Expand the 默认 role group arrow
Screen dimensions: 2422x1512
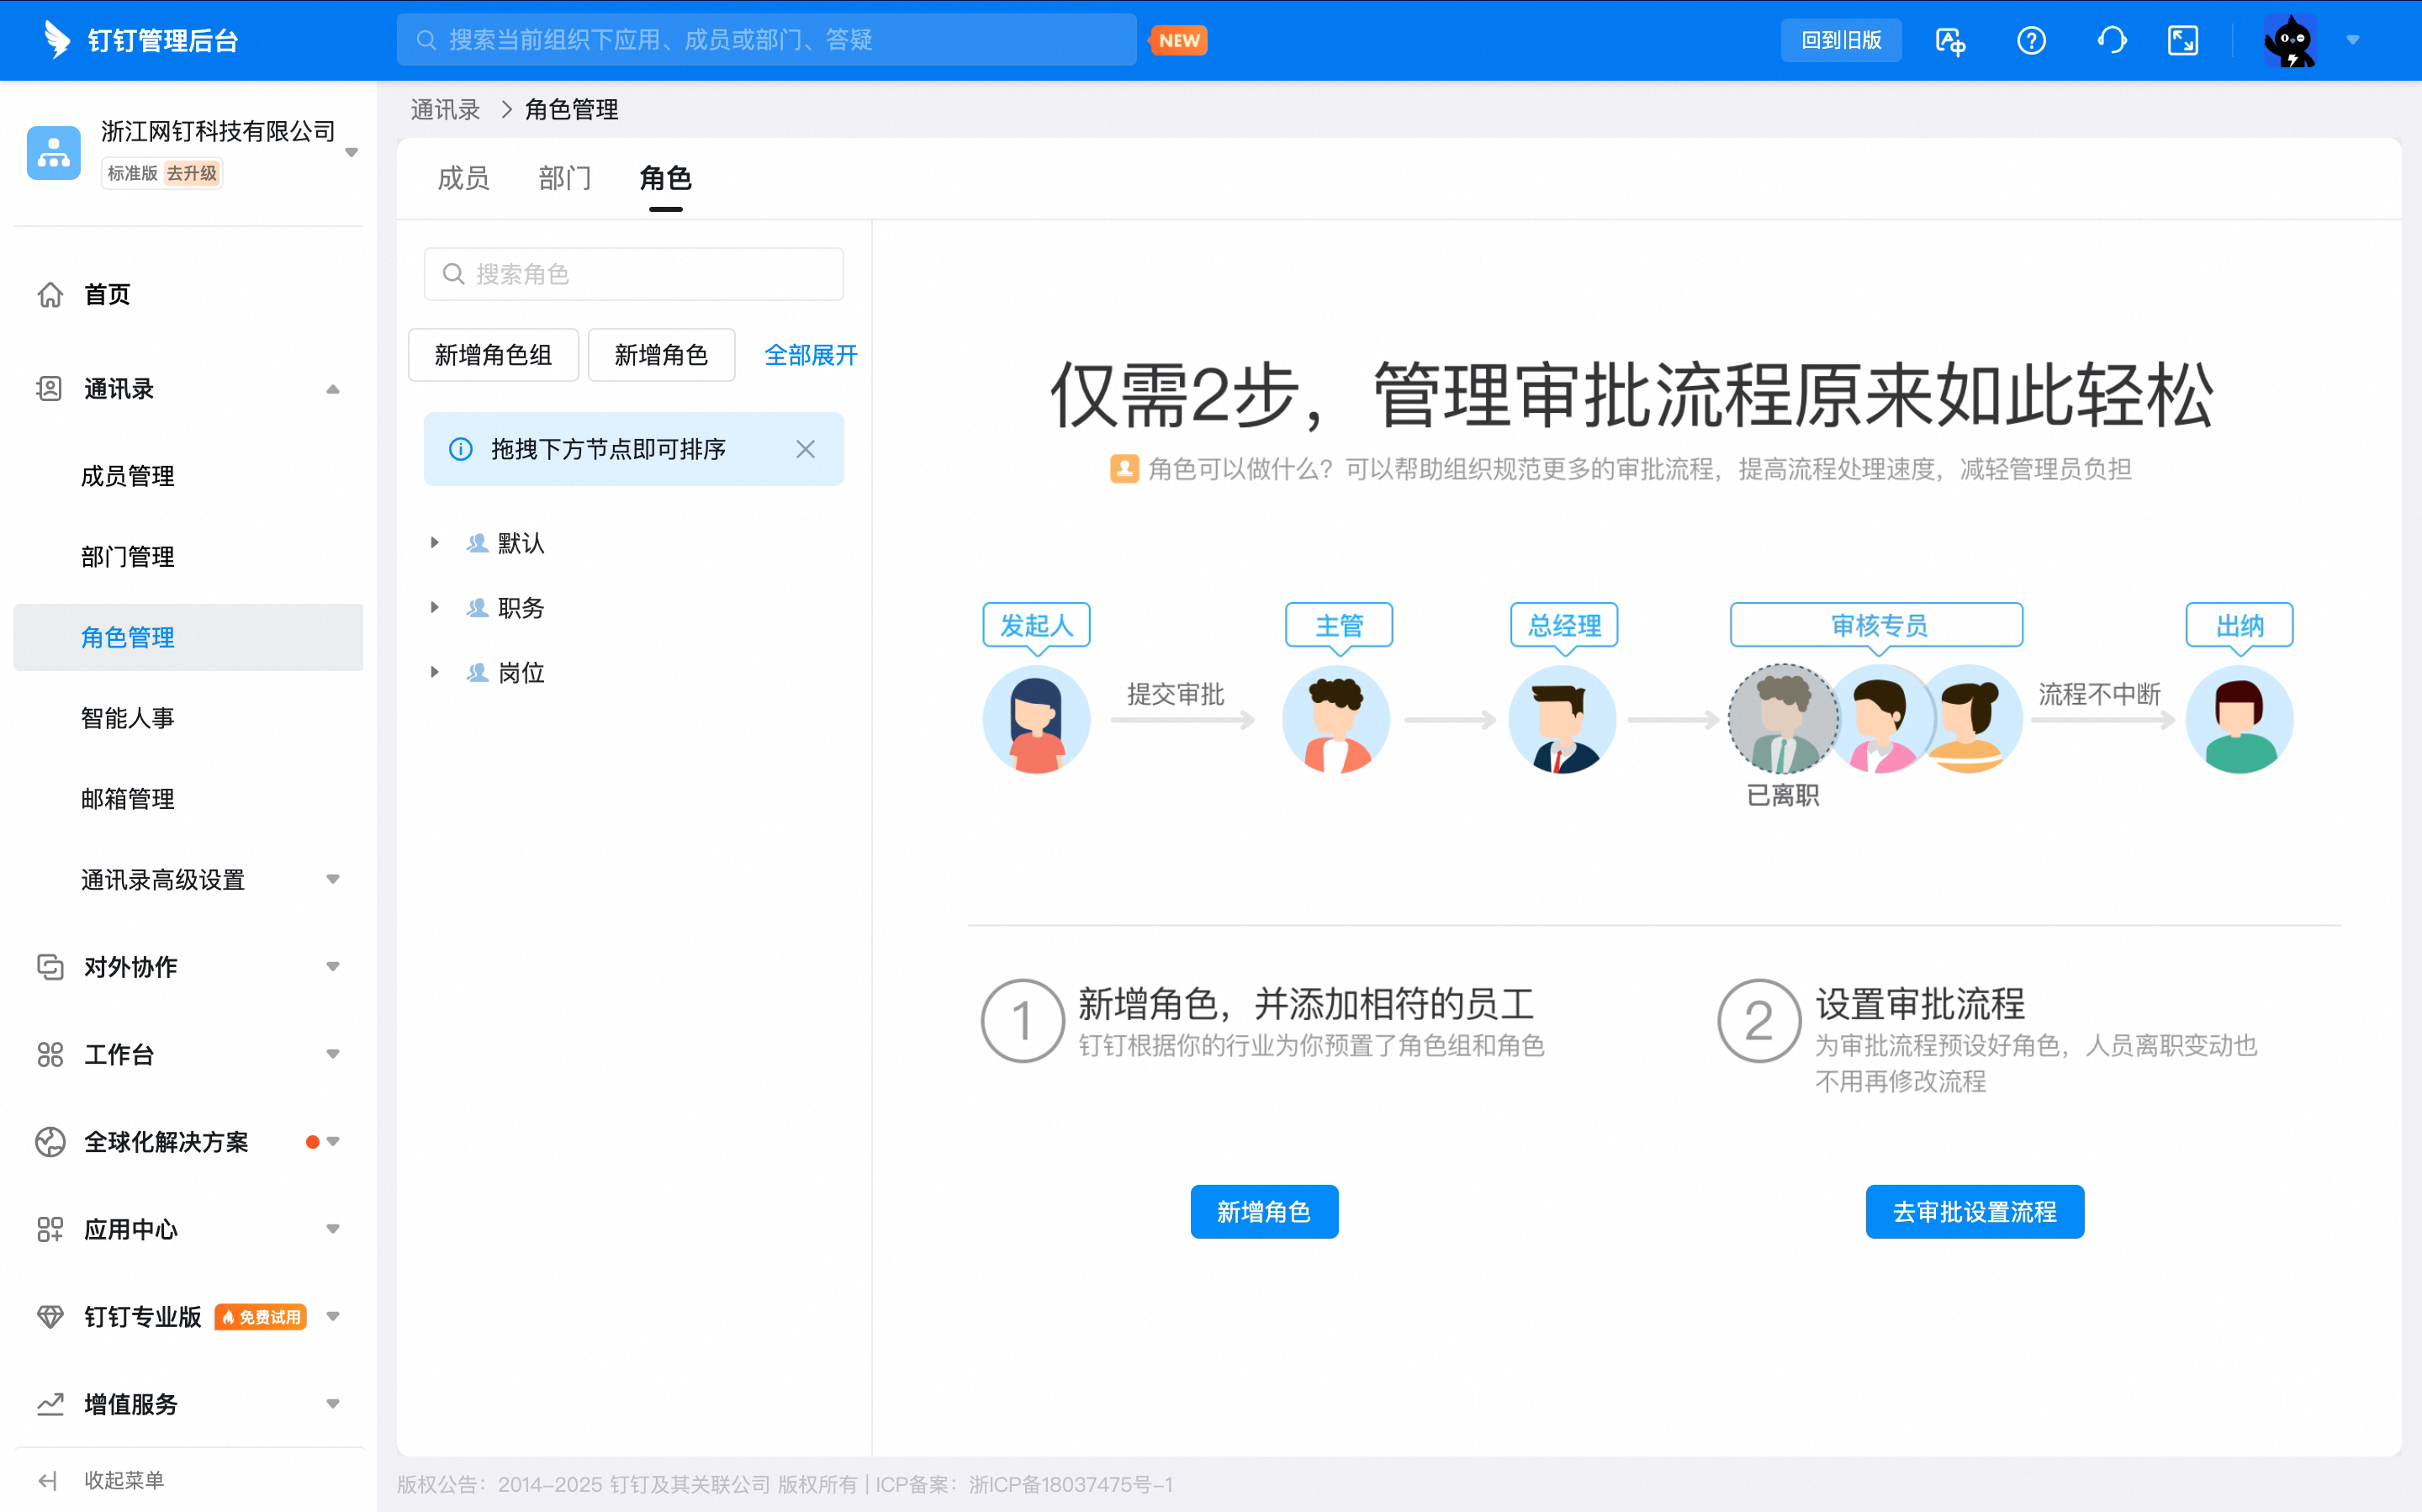click(x=434, y=543)
